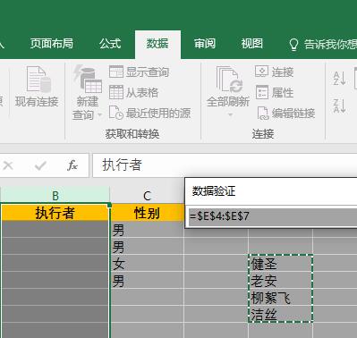Image resolution: width=357 pixels, height=338 pixels.
Task: Expand the 全部刷新 dropdown arrow
Action: 230,114
